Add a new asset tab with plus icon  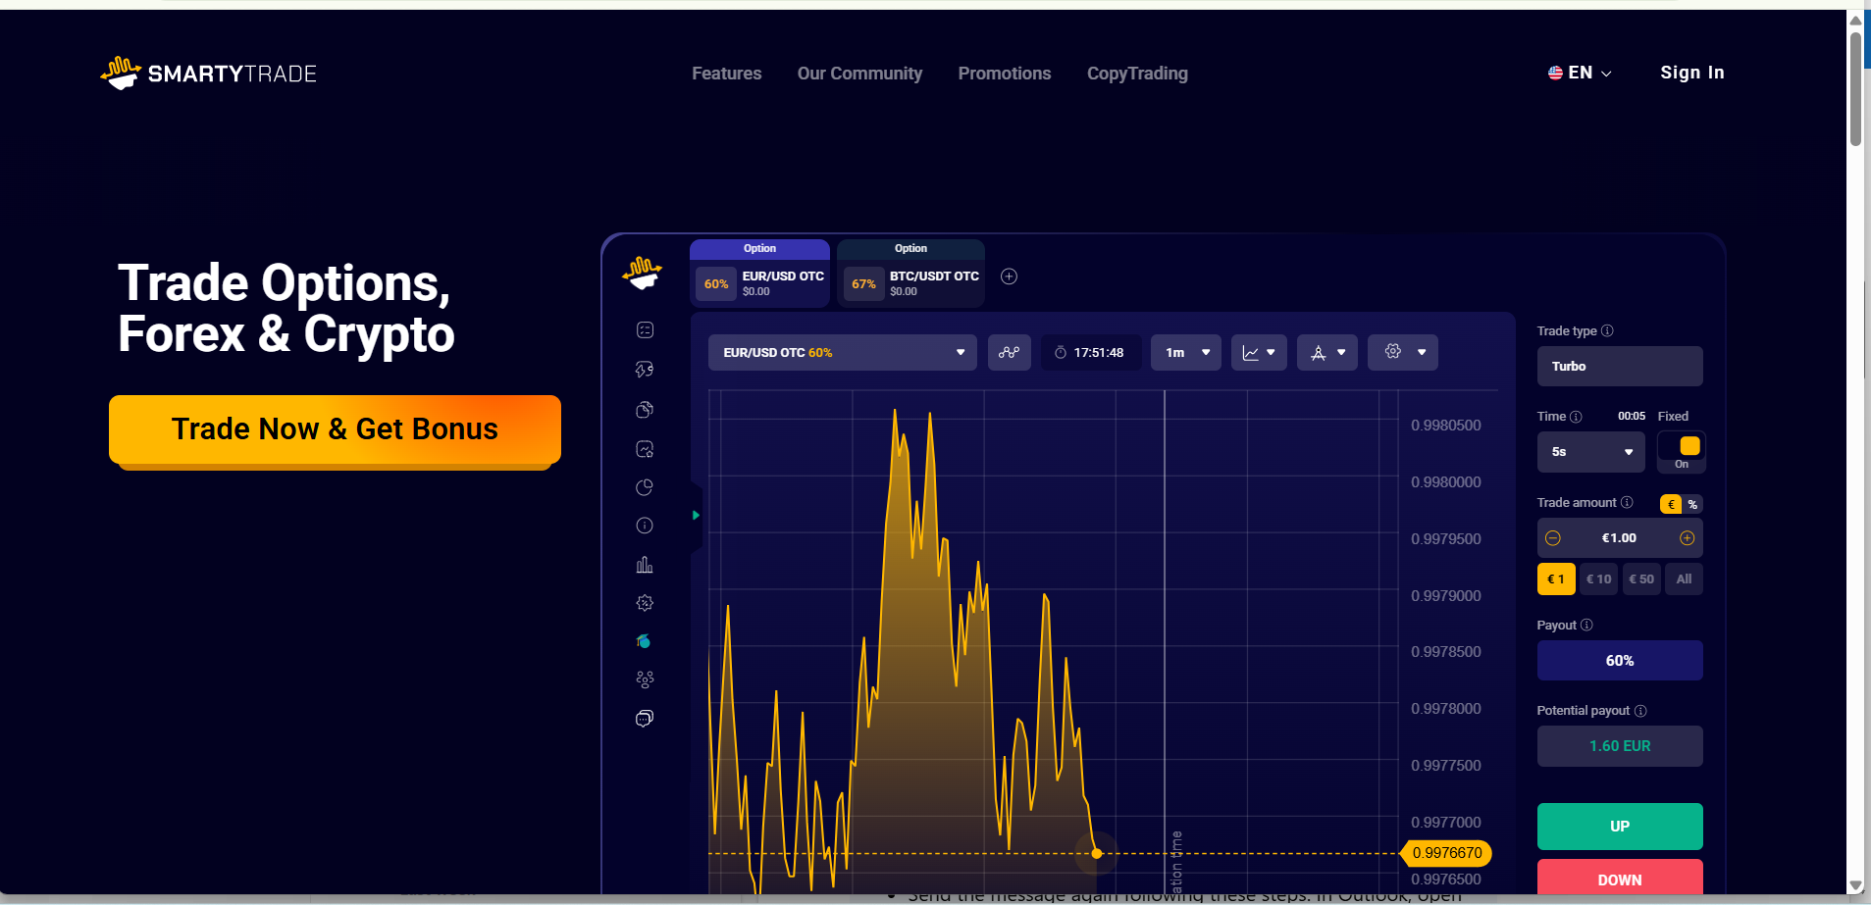[1009, 277]
